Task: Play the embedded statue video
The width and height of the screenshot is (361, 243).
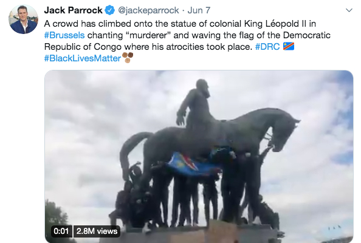Action: [x=199, y=157]
